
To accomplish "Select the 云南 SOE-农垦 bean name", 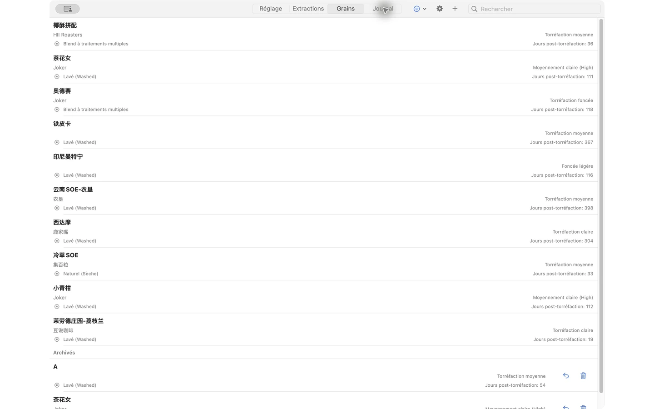I will [x=73, y=190].
